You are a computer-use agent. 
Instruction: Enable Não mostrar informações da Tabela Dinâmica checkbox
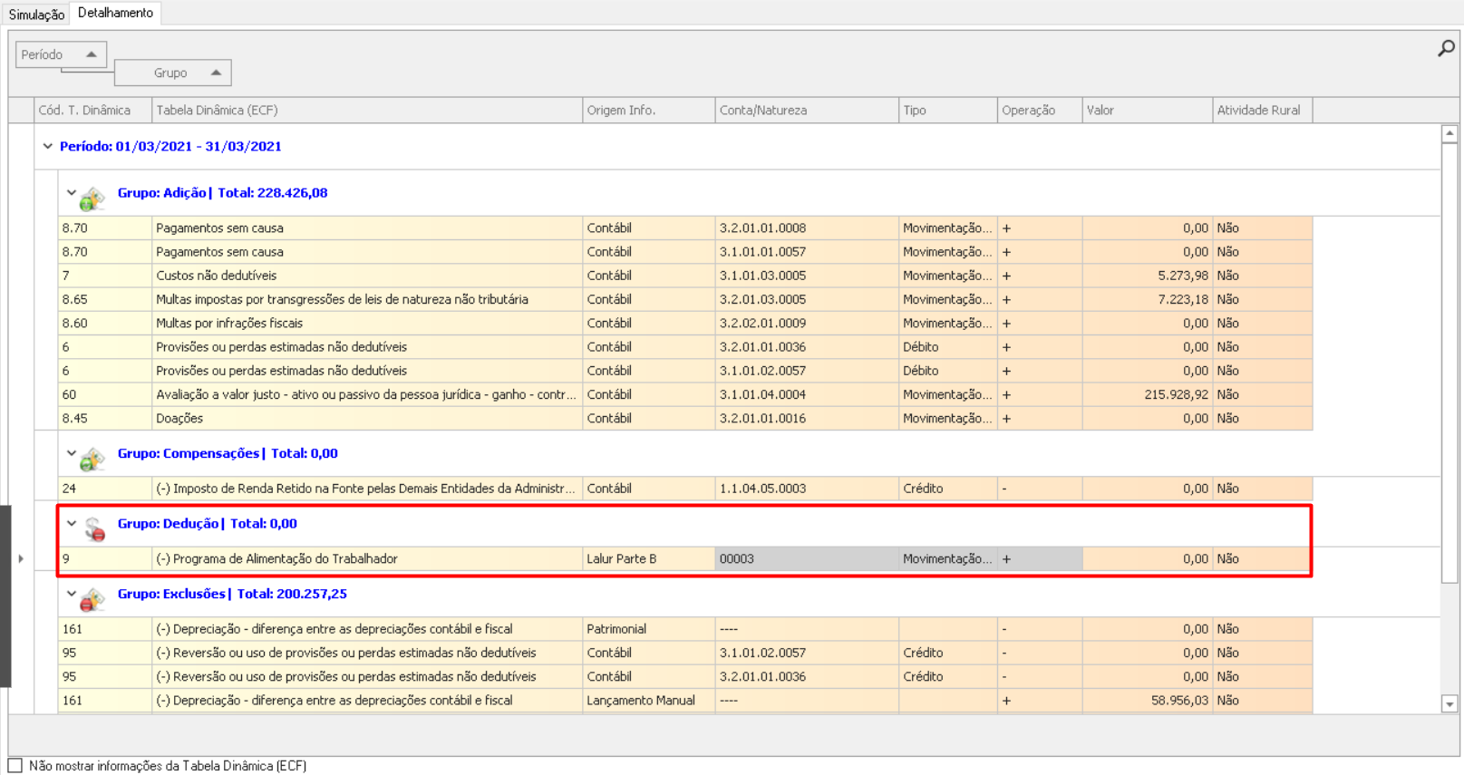click(15, 766)
